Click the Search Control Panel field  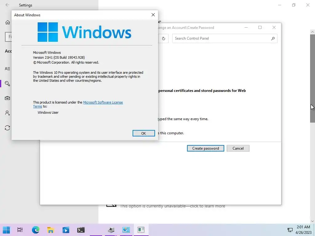[225, 38]
